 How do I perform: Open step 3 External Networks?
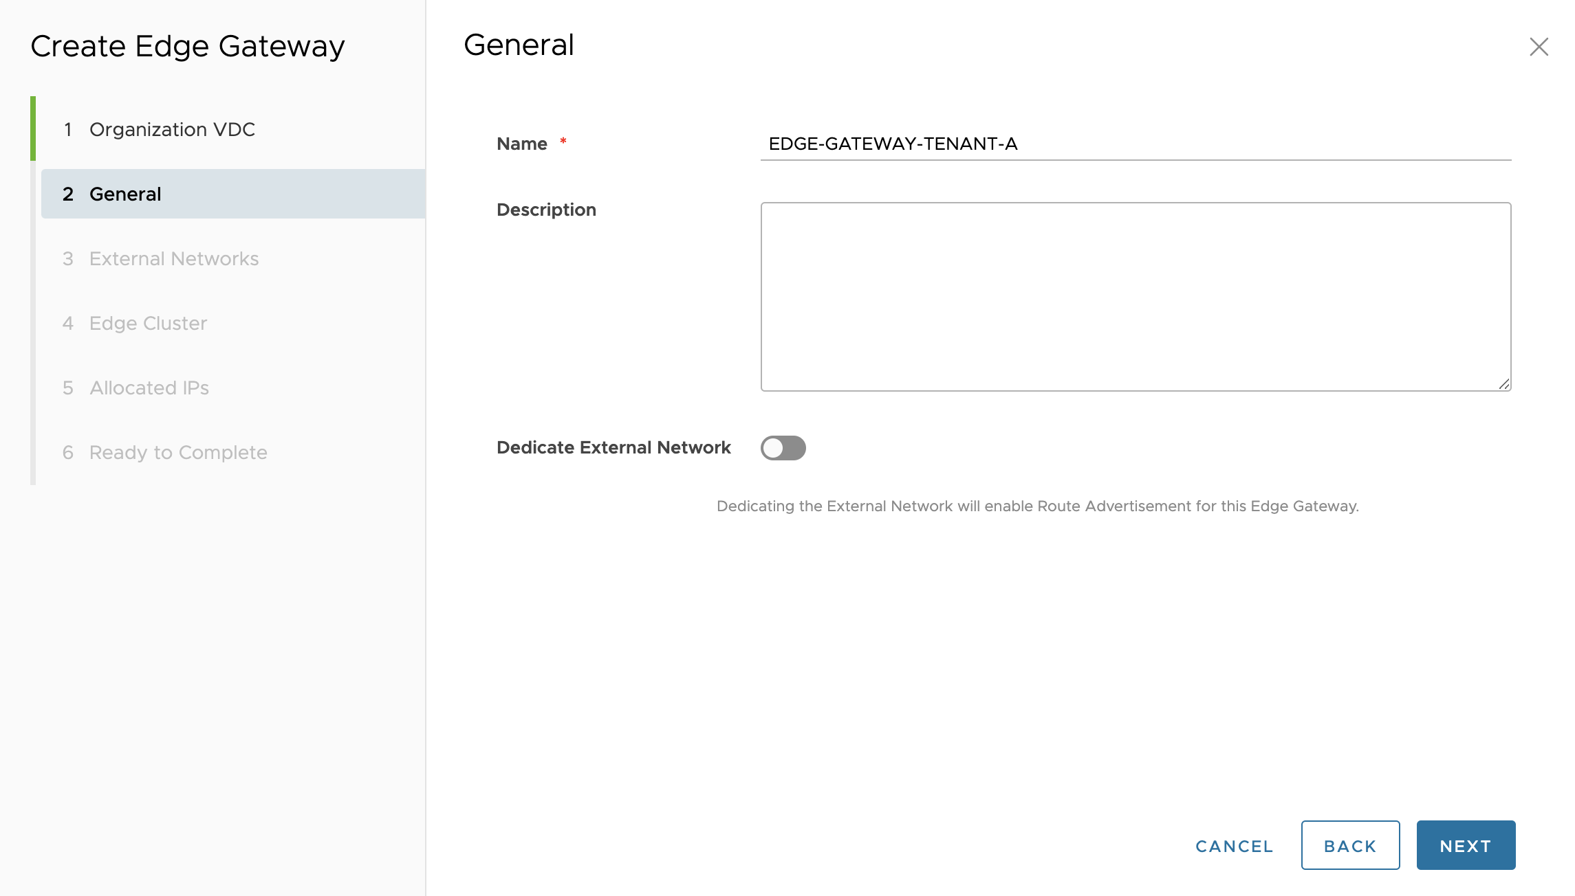pyautogui.click(x=173, y=258)
